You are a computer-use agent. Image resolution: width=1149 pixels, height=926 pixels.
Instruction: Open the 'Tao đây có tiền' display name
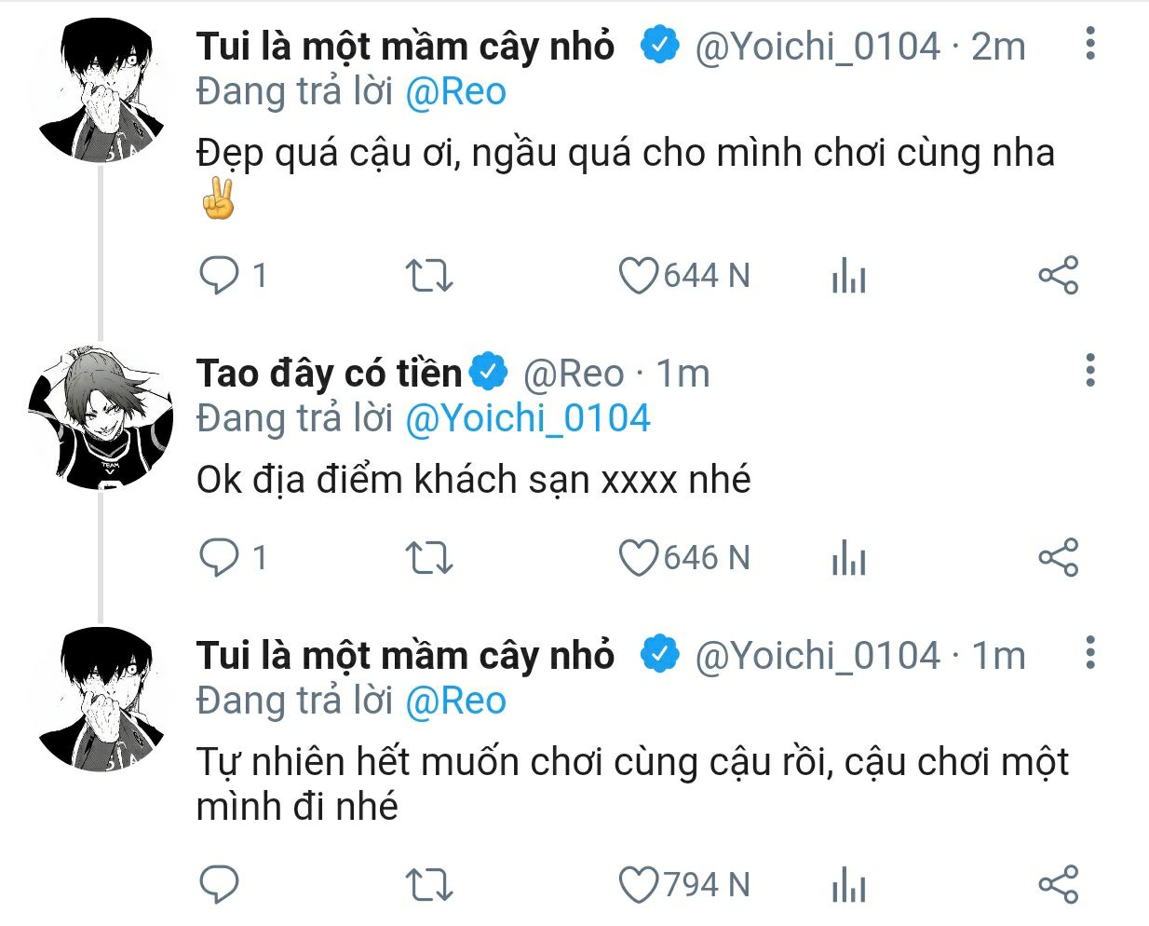pos(329,374)
